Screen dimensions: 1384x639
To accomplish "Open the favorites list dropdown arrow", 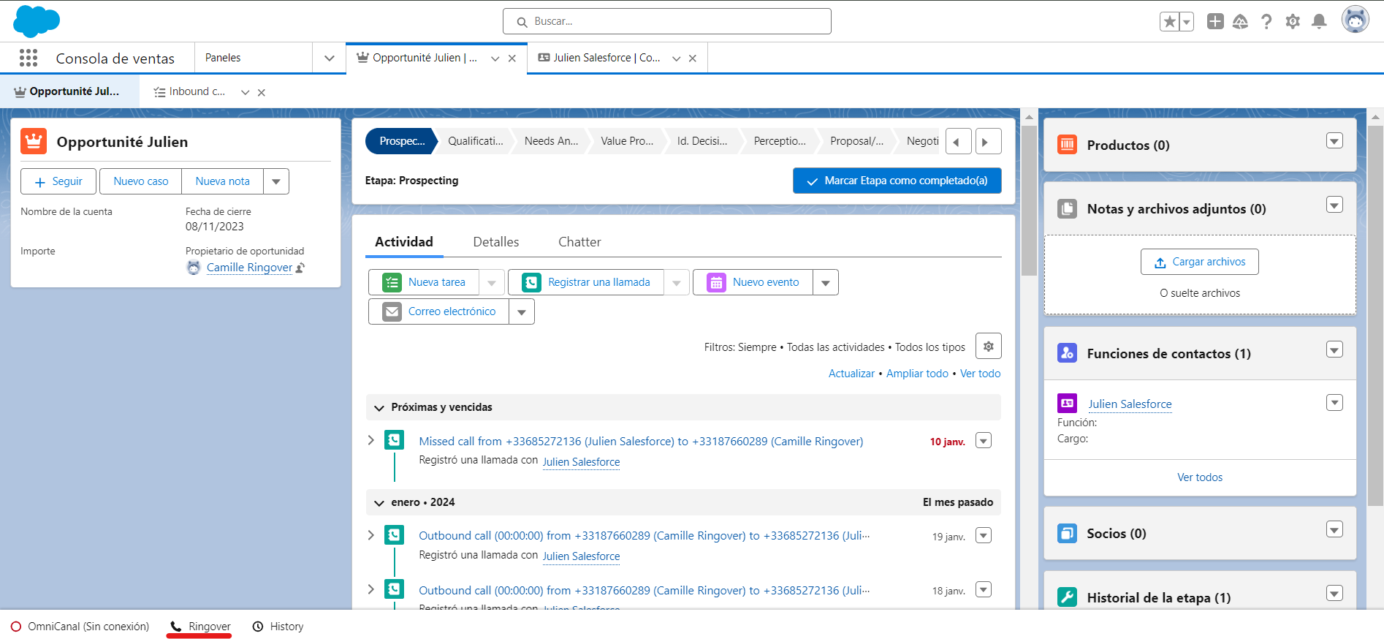I will [1187, 22].
